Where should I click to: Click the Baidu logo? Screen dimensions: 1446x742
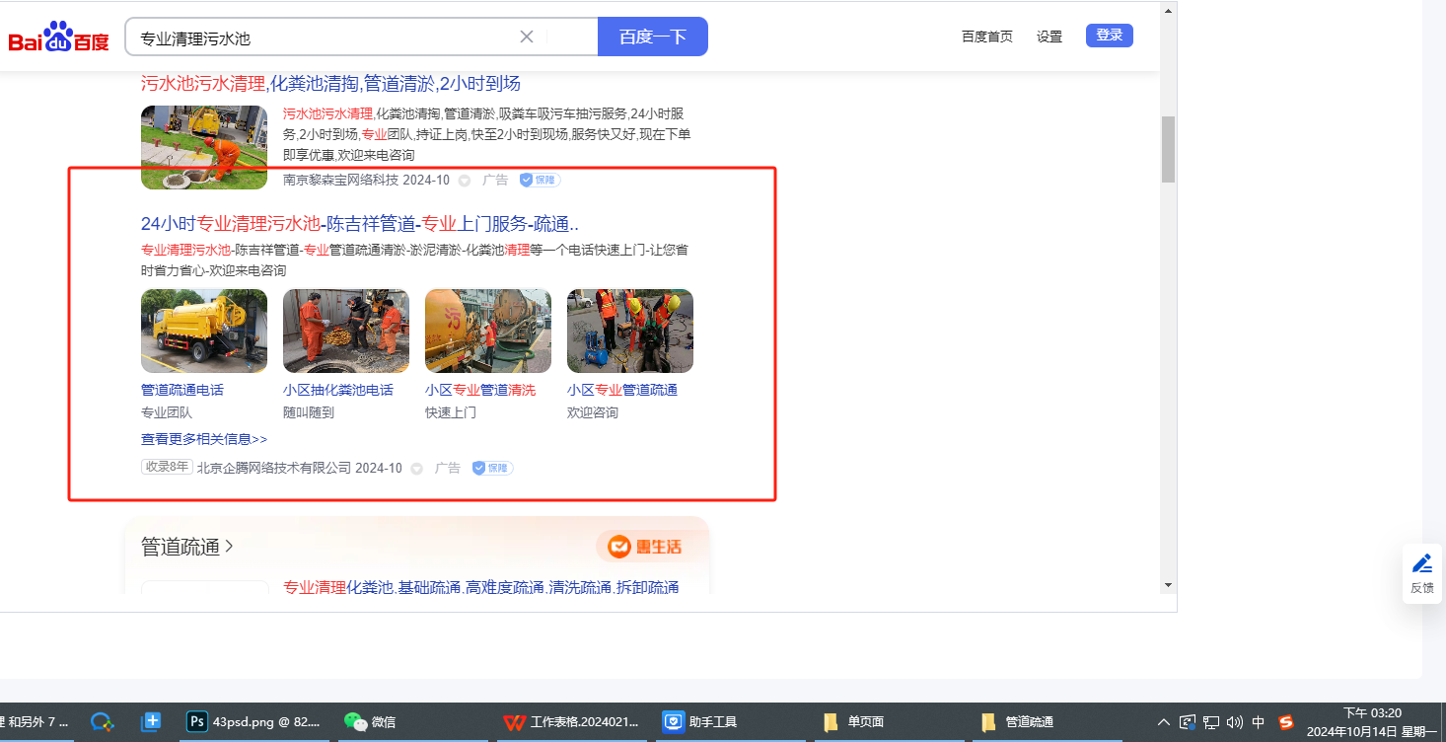(x=58, y=37)
